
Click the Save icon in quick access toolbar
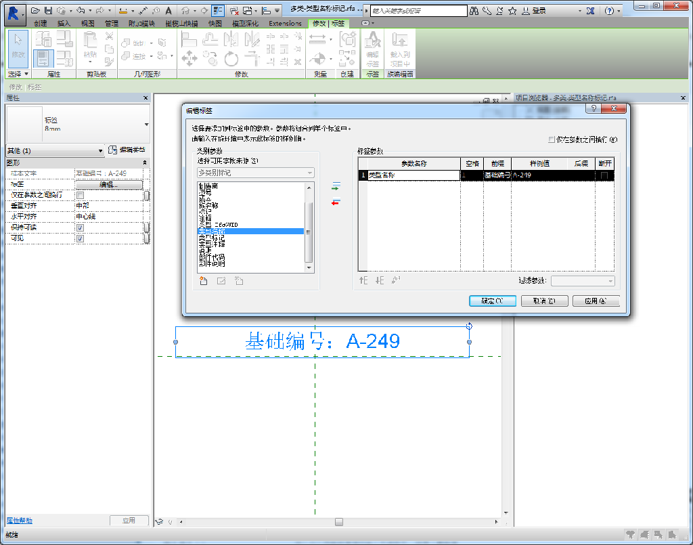tap(49, 11)
